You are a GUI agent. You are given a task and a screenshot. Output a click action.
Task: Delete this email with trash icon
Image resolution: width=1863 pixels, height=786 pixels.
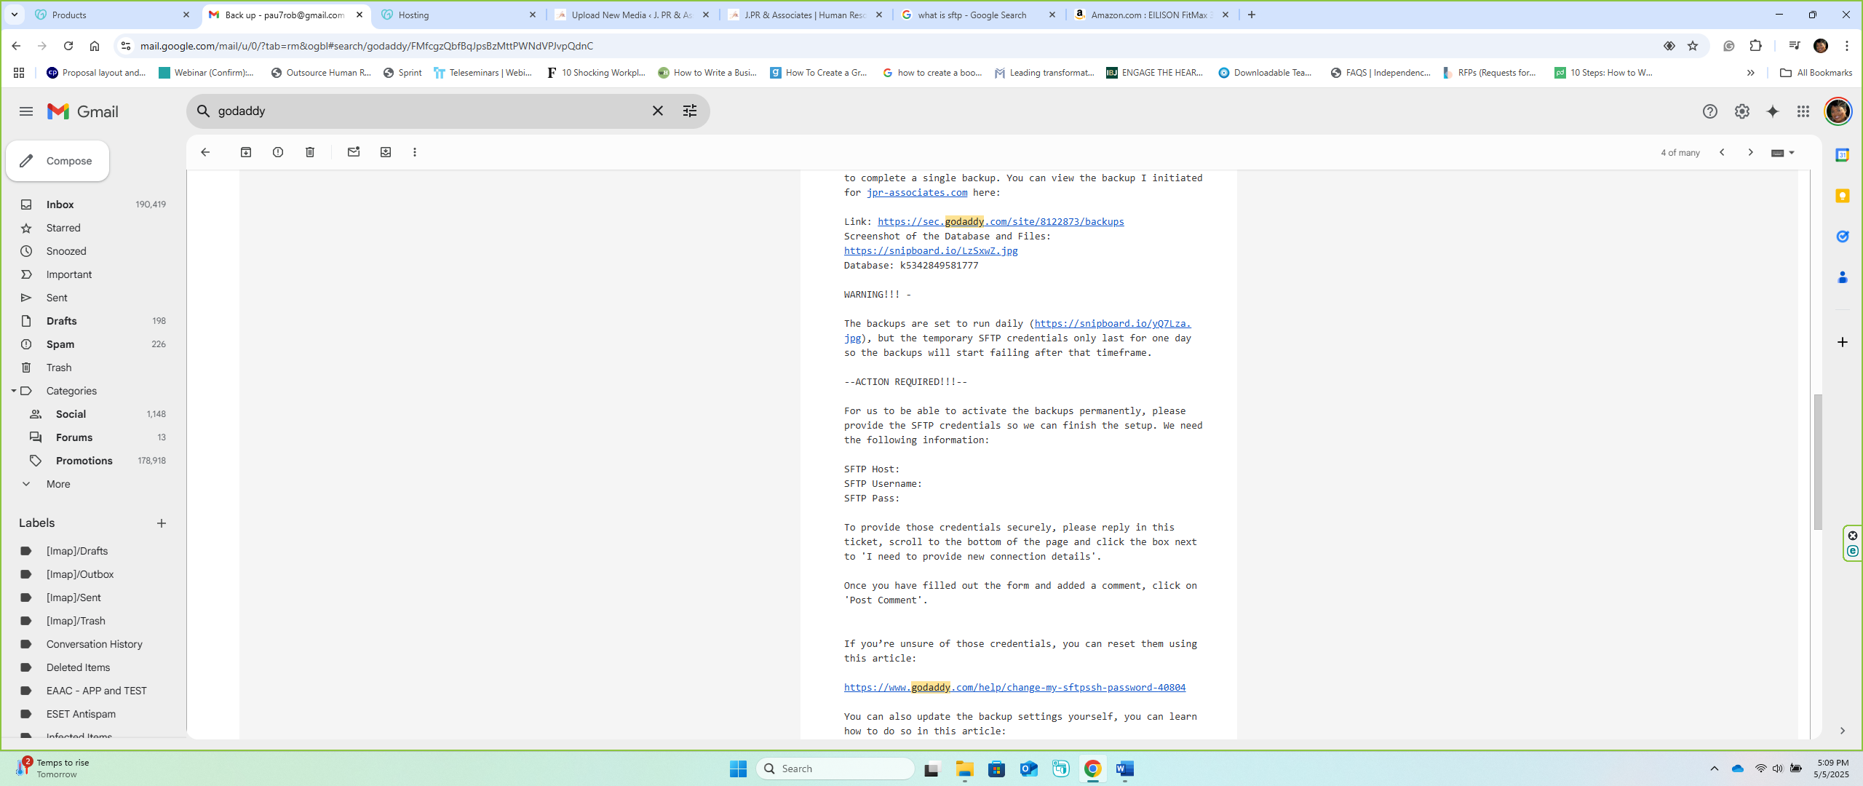[x=310, y=152]
